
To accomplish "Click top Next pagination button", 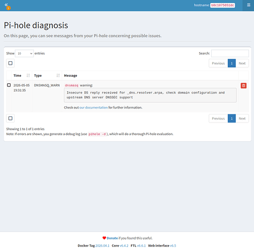I will click(242, 63).
